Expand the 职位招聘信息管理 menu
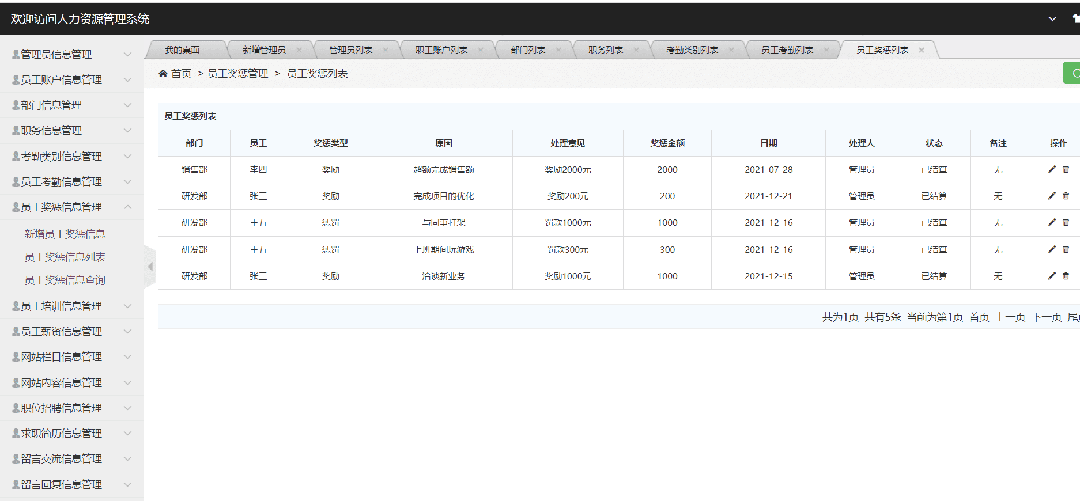 [x=71, y=408]
